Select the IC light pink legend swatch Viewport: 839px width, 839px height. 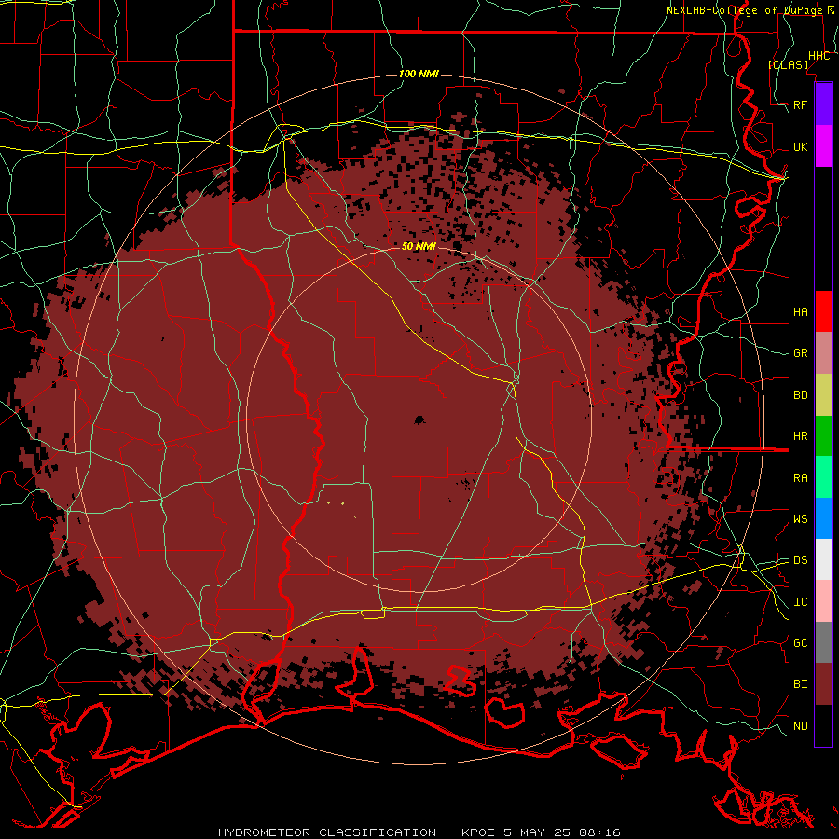tap(823, 601)
